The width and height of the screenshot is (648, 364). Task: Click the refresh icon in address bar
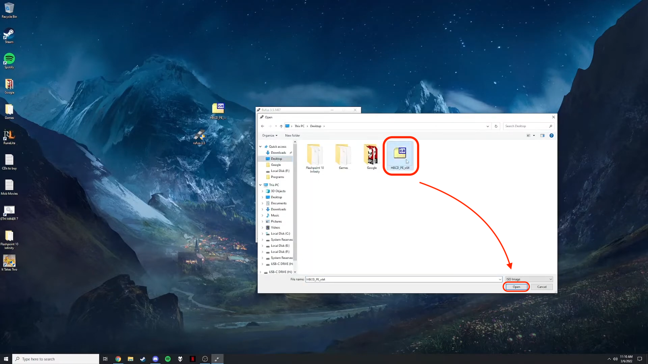[496, 126]
